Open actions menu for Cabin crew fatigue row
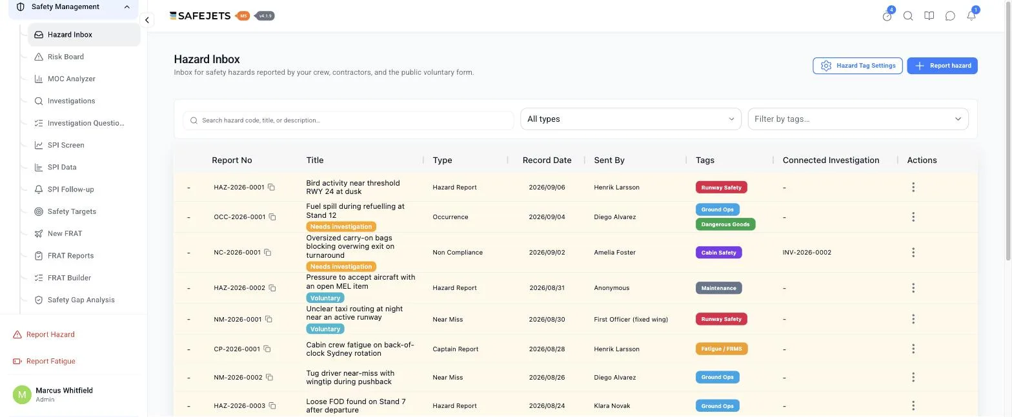This screenshot has width=1012, height=417. coord(913,349)
